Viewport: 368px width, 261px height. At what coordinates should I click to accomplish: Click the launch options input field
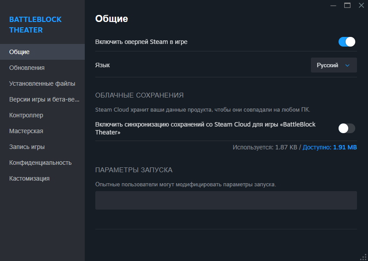click(226, 200)
